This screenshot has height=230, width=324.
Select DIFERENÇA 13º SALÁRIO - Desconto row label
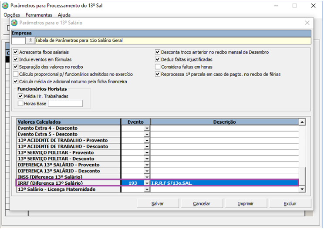click(69, 171)
